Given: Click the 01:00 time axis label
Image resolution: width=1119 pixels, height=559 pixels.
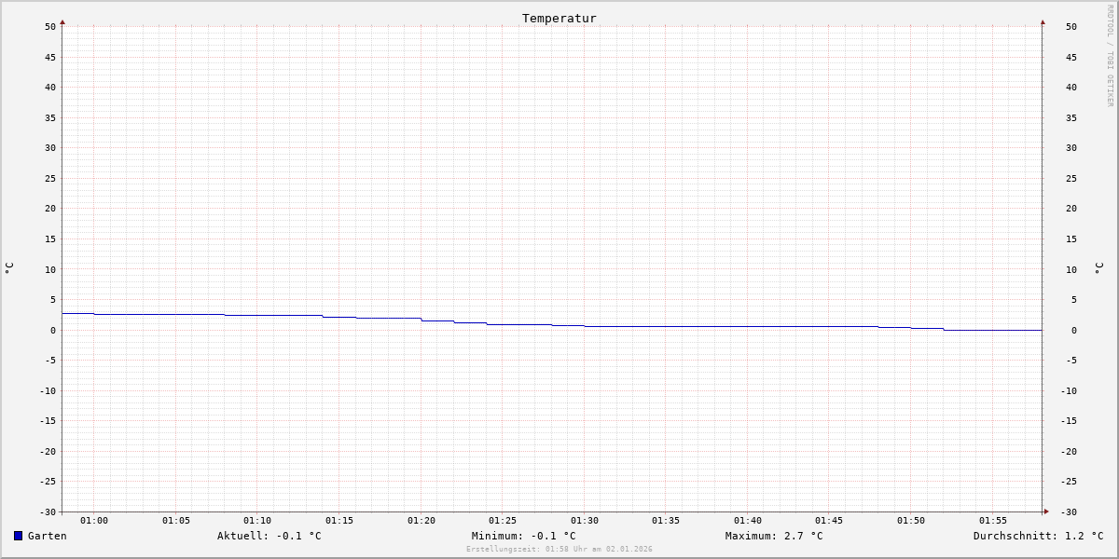Looking at the screenshot, I should pos(94,521).
